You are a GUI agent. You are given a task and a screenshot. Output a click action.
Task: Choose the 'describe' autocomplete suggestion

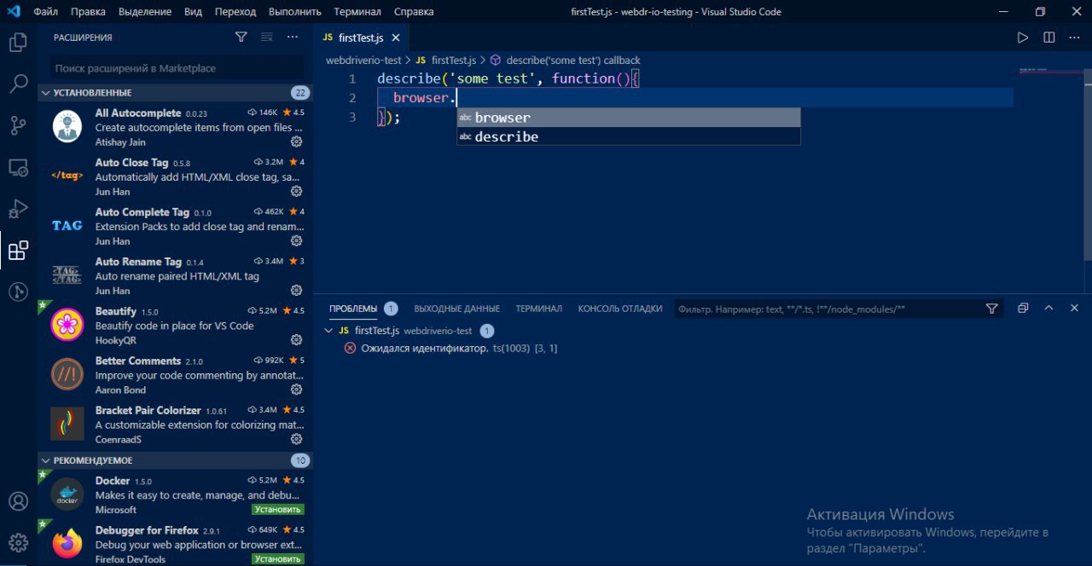tap(629, 136)
